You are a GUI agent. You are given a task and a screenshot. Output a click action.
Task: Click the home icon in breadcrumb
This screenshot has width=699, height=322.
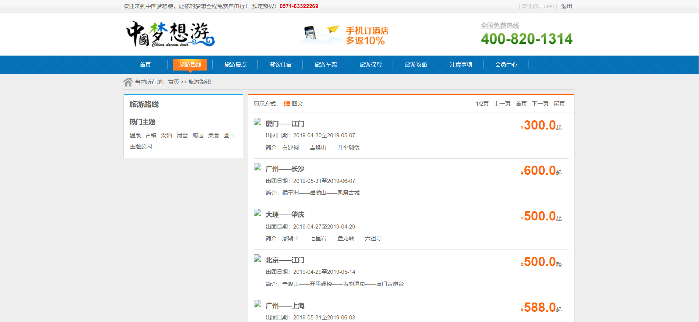coord(128,82)
